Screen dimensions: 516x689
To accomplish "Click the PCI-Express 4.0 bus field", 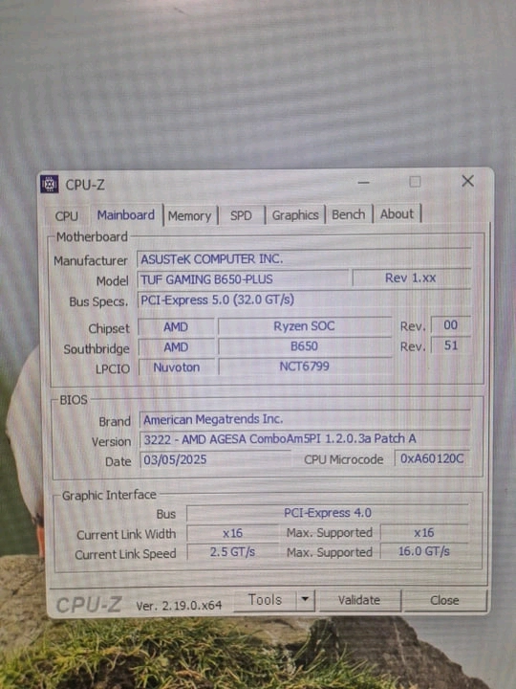I will [x=328, y=513].
